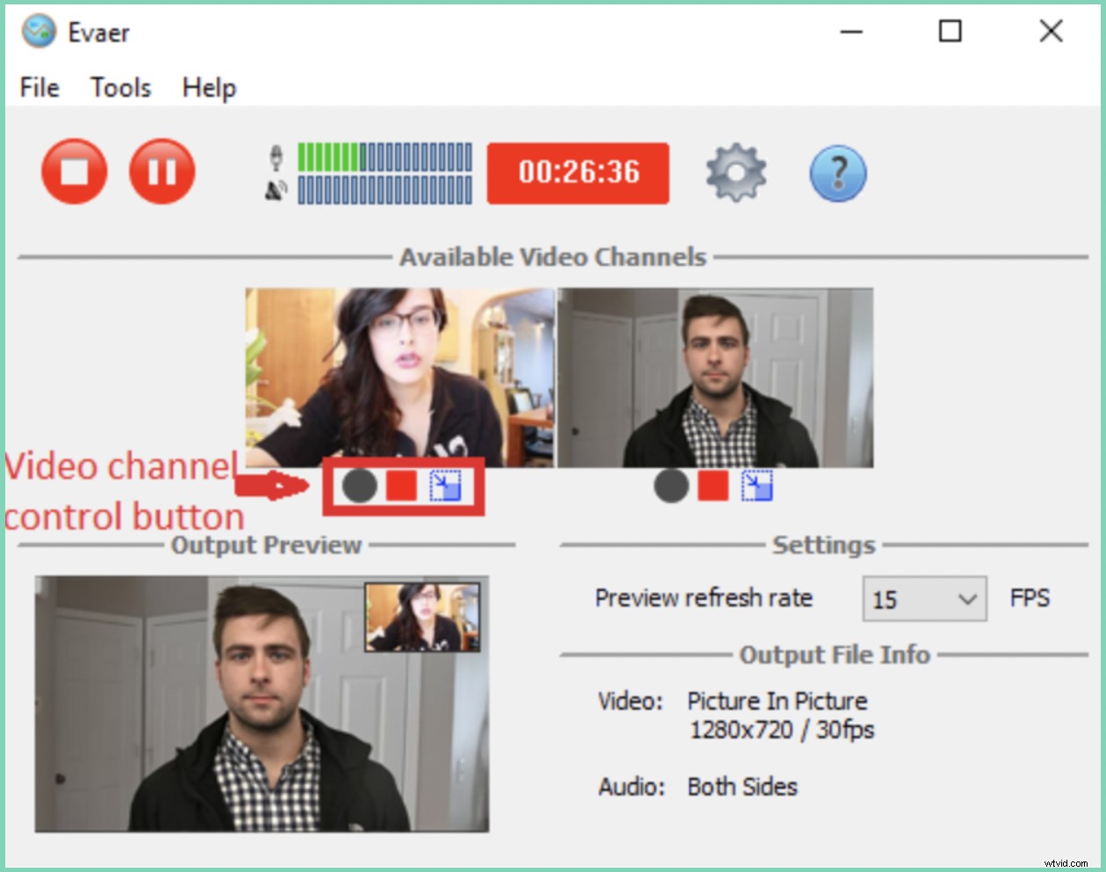The image size is (1106, 872).
Task: Expand the FPS selection list showing 15
Action: tap(922, 599)
